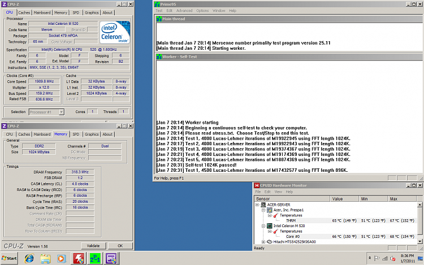424x265 pixels.
Task: Open About tab in top CPU-Z window
Action: point(107,12)
